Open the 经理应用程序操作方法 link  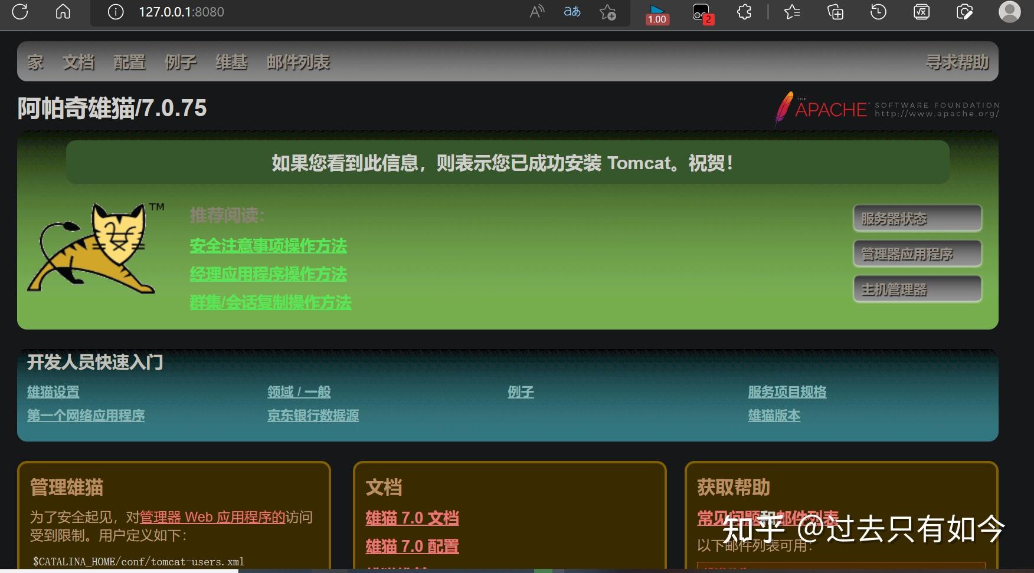coord(269,274)
